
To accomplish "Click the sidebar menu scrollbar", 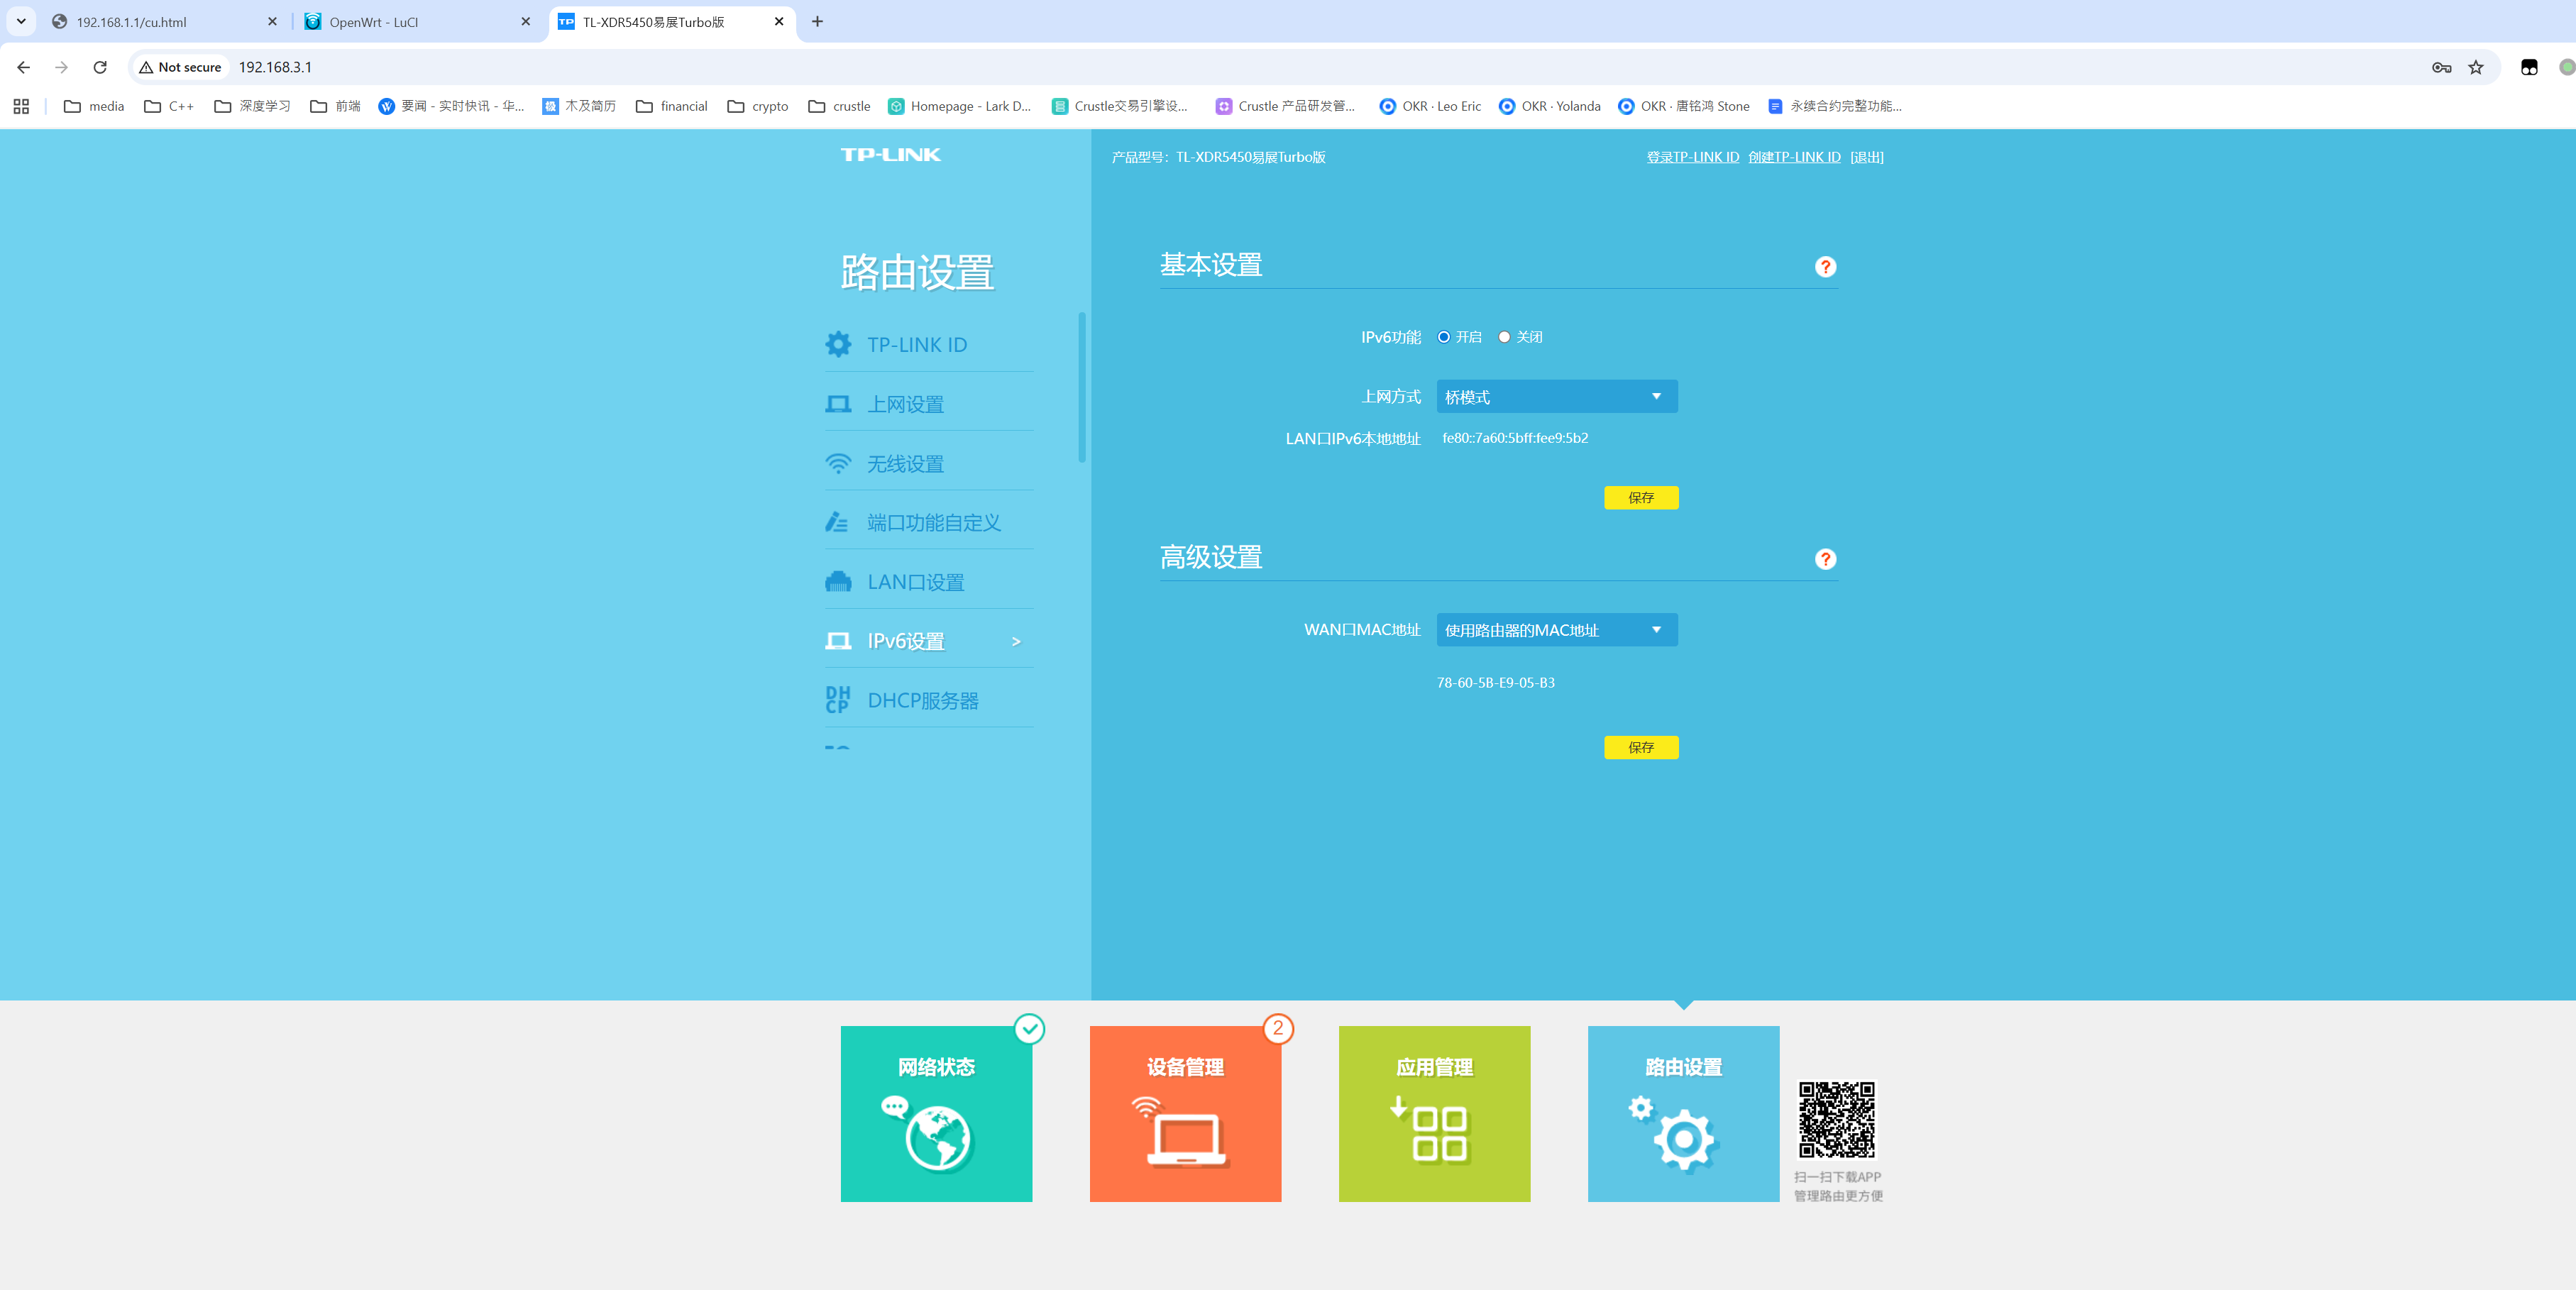I will click(x=1081, y=388).
